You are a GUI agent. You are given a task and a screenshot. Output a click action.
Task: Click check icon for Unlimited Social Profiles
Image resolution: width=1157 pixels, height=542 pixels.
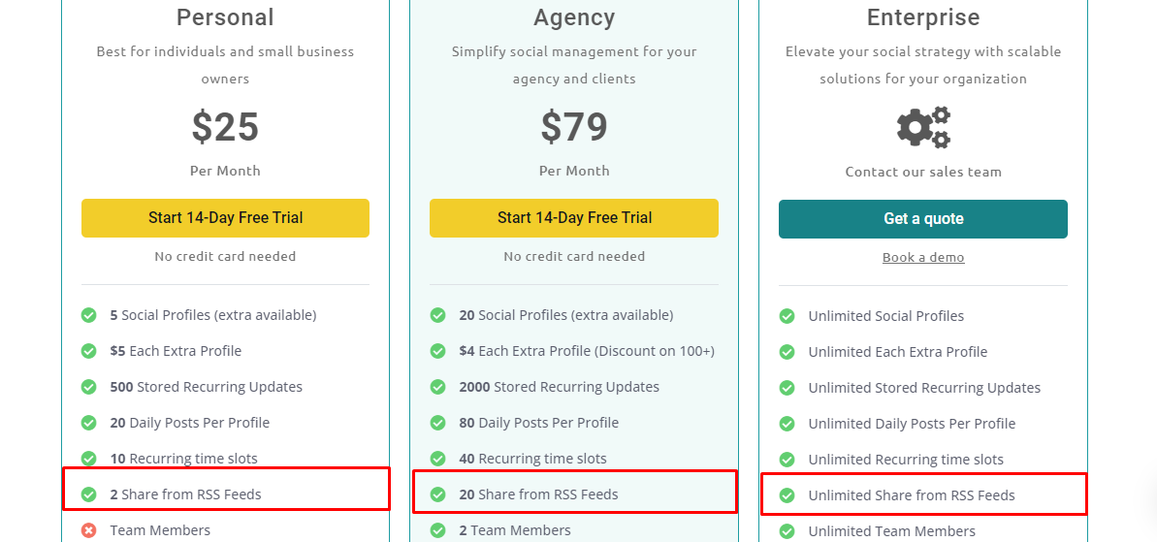(x=787, y=316)
